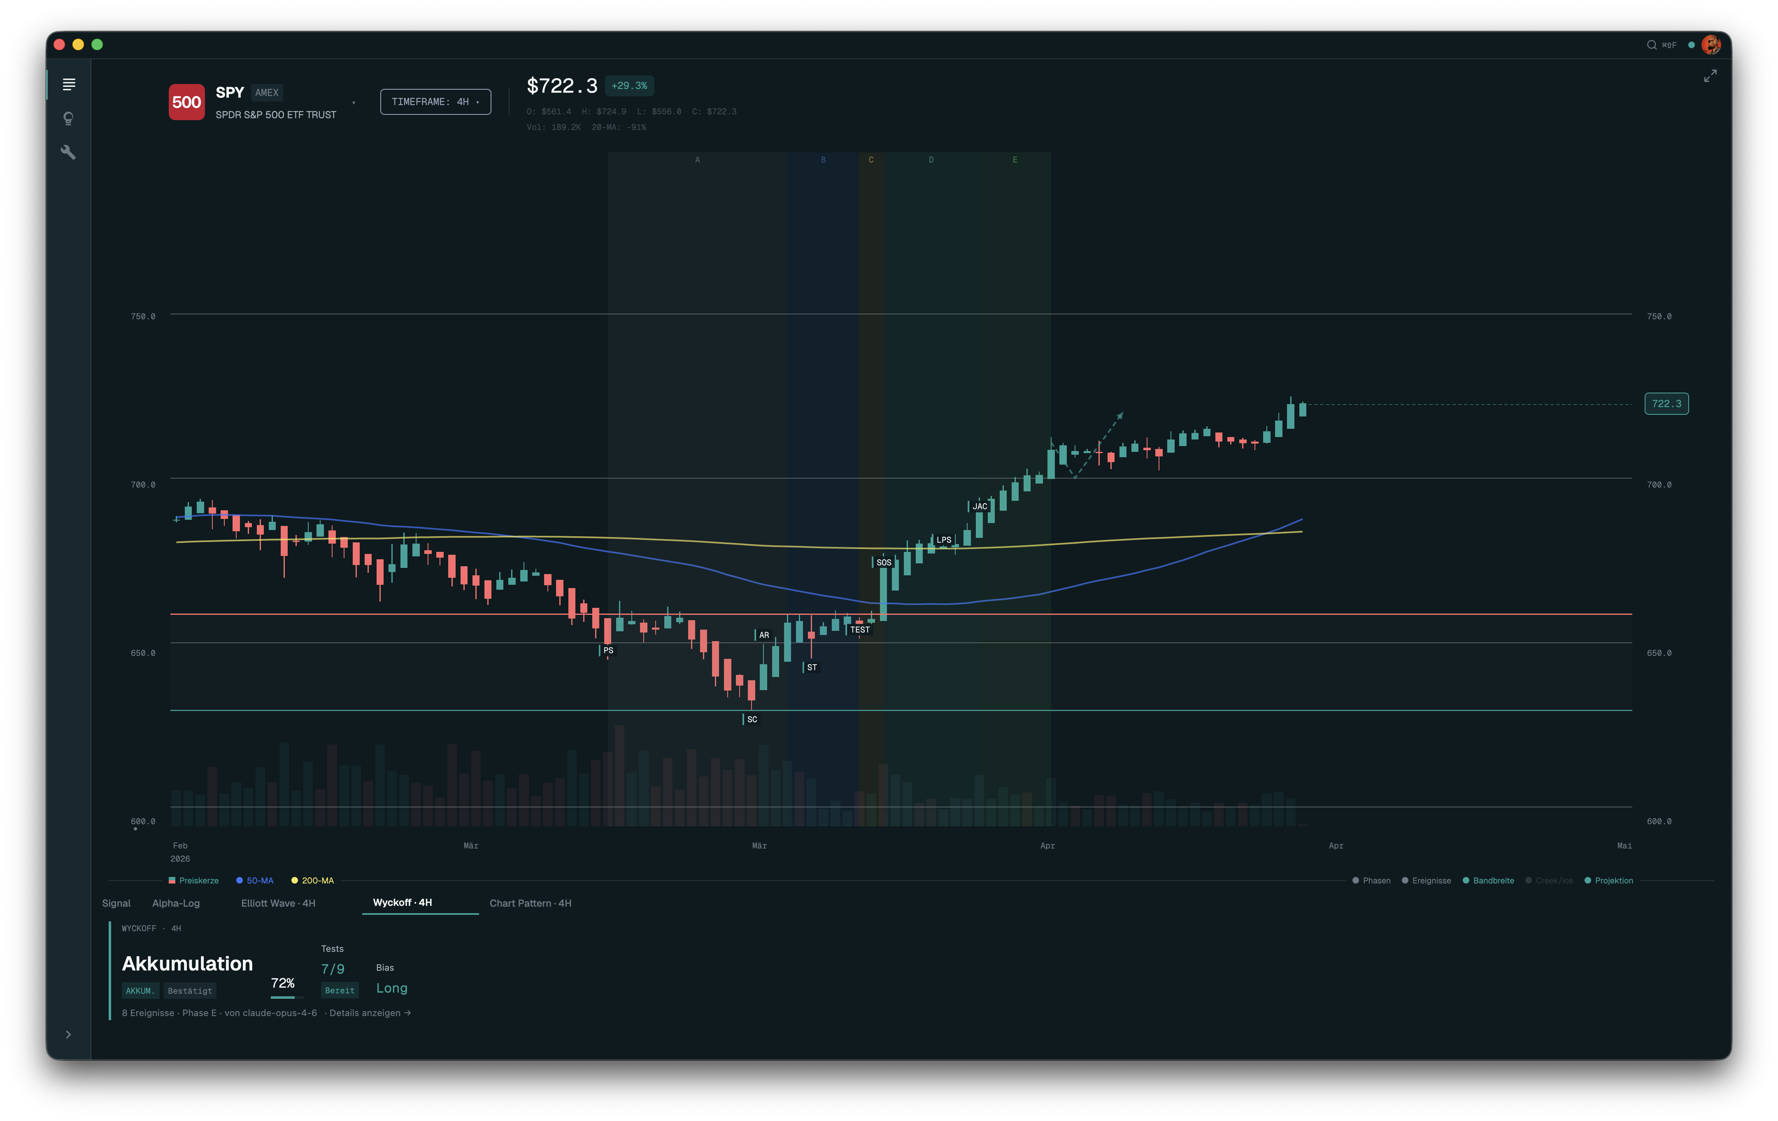
Task: Expand chart to fullscreen
Action: click(x=1710, y=76)
